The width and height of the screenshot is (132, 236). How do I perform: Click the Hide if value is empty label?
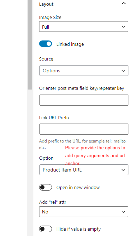(x=79, y=229)
